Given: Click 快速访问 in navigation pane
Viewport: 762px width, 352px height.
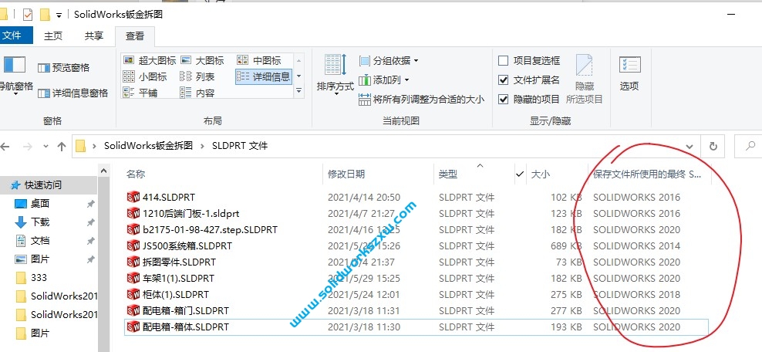Looking at the screenshot, I should (42, 184).
